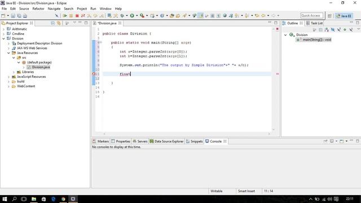Click the Debug (bug) icon

click(122, 16)
